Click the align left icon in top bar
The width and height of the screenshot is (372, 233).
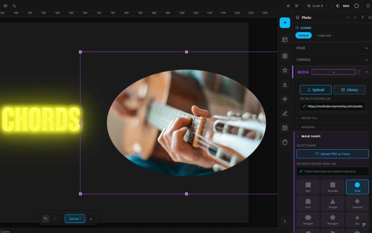click(x=297, y=6)
